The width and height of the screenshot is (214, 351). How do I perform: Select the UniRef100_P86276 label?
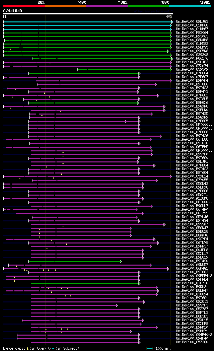point(192,59)
